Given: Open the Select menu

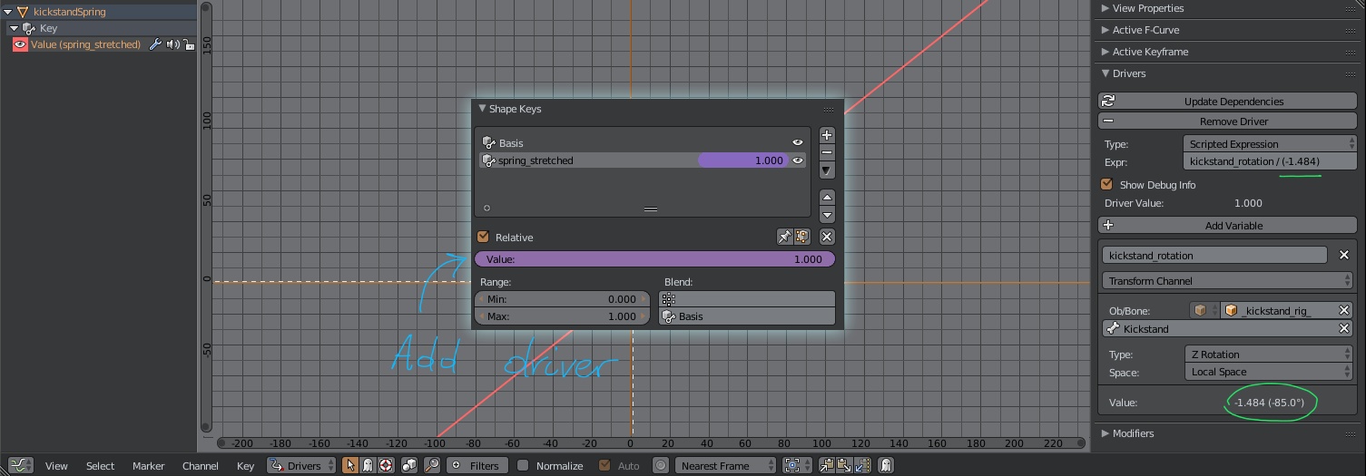Looking at the screenshot, I should click(100, 466).
